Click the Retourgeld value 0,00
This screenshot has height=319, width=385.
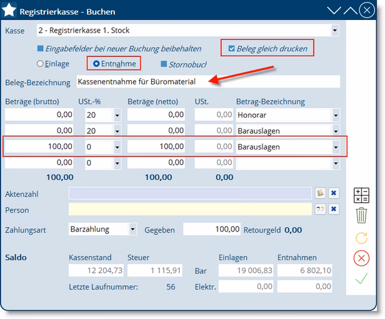(x=293, y=230)
